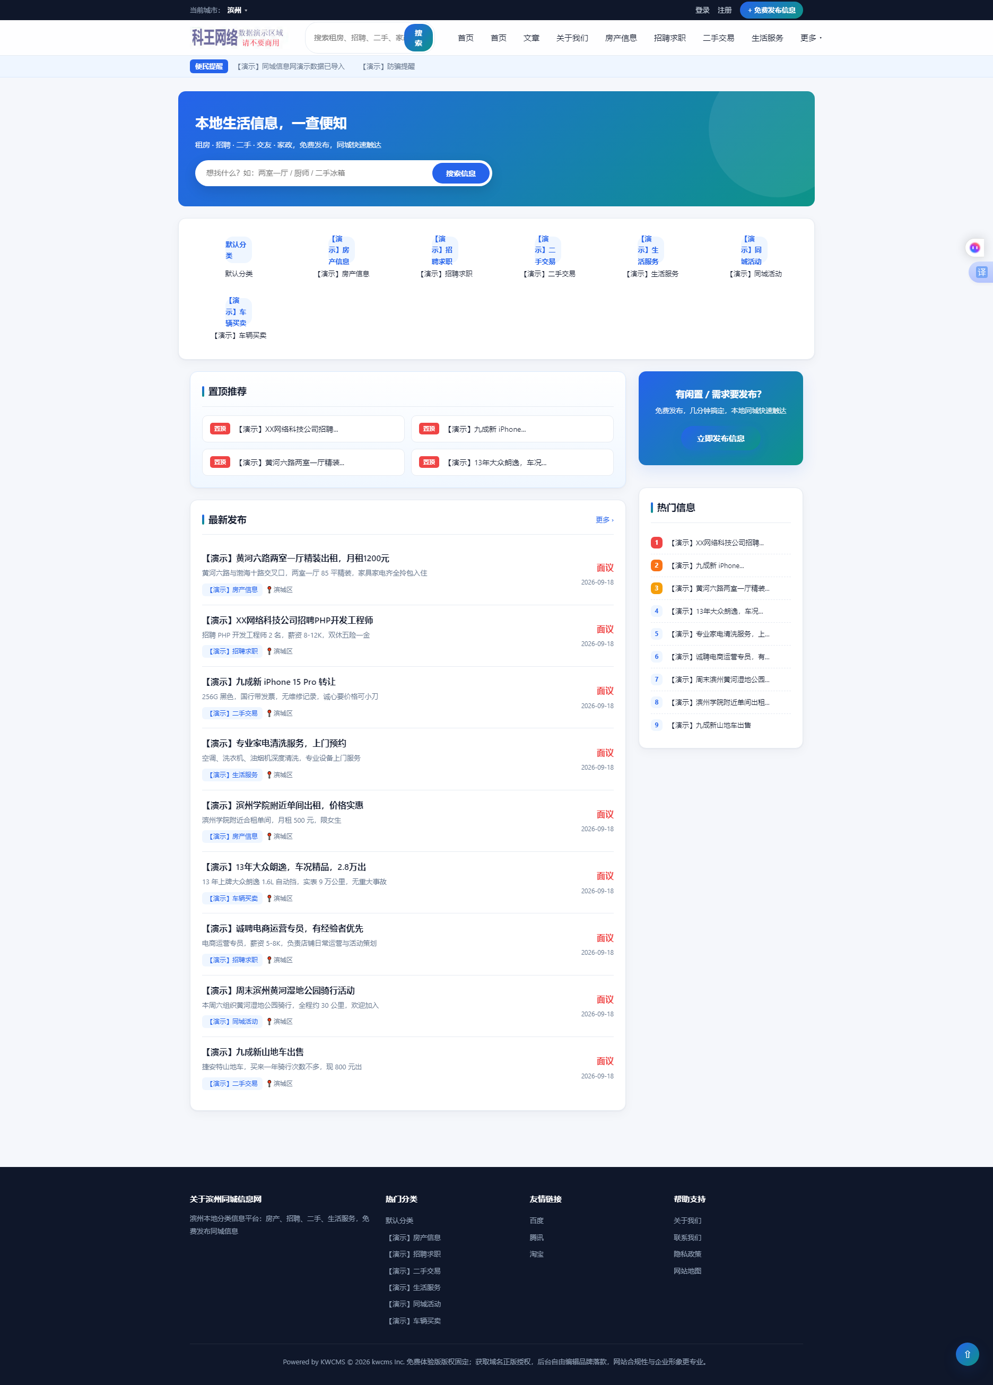
Task: Expand the 滨州 current city dropdown
Action: click(237, 11)
